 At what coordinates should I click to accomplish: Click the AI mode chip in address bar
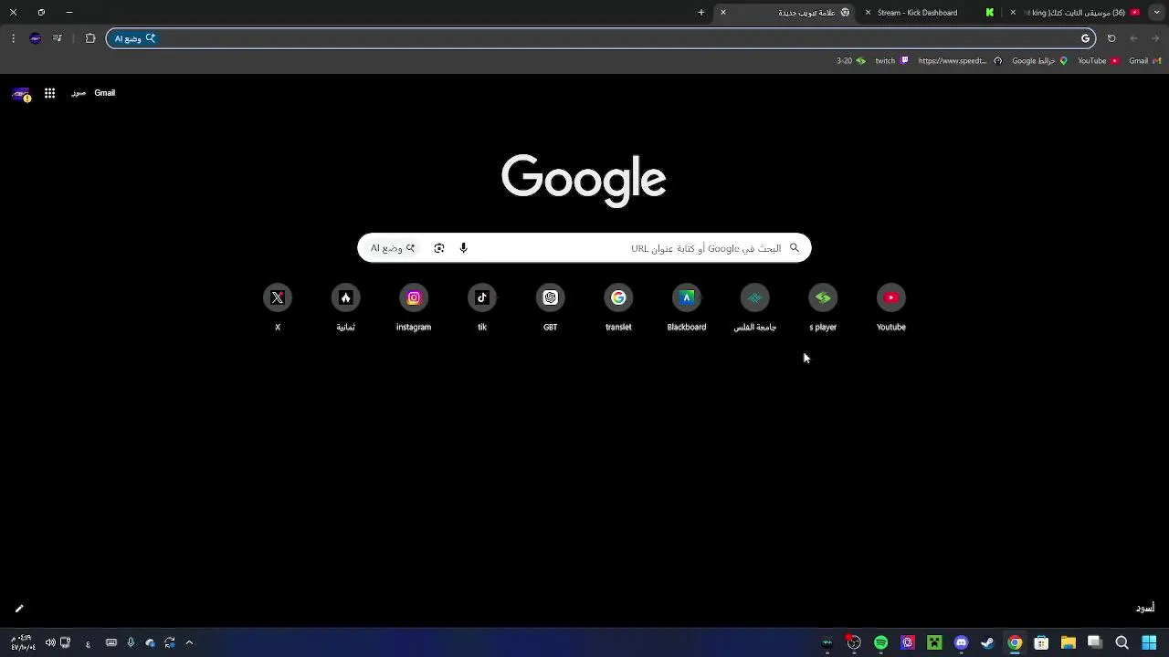click(x=135, y=38)
